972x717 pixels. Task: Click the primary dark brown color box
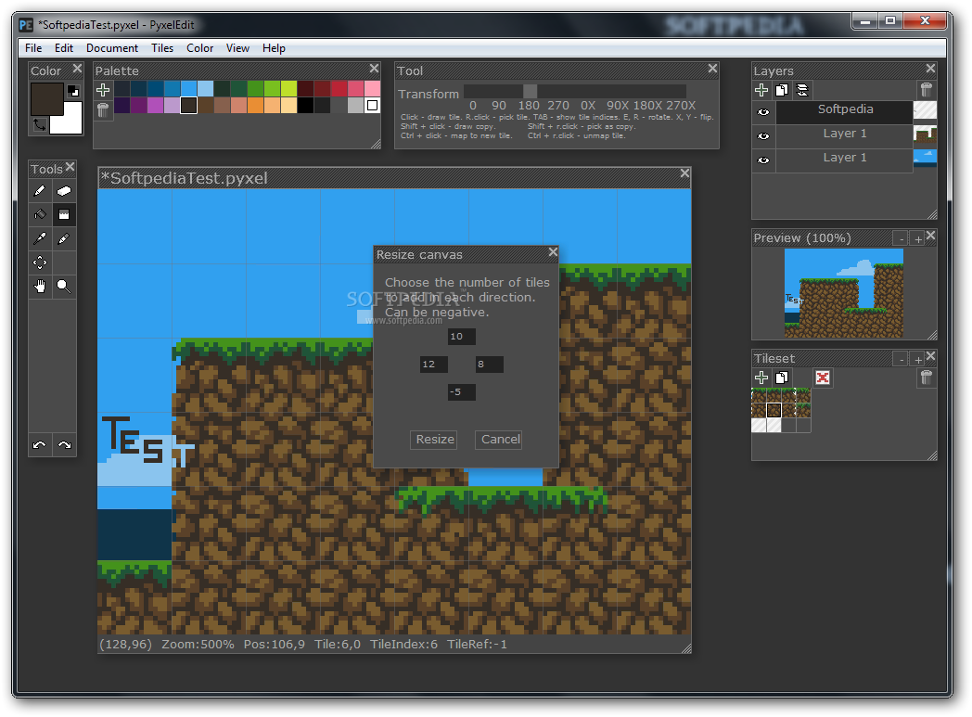pyautogui.click(x=46, y=99)
